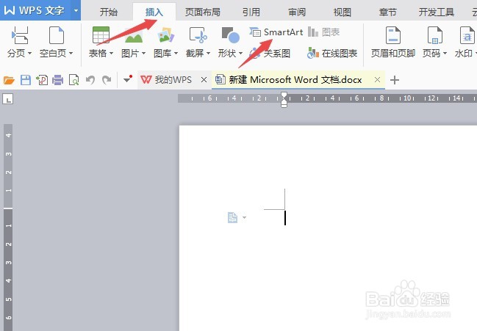
Task: Click the 图片 picture icon
Action: pos(134,35)
